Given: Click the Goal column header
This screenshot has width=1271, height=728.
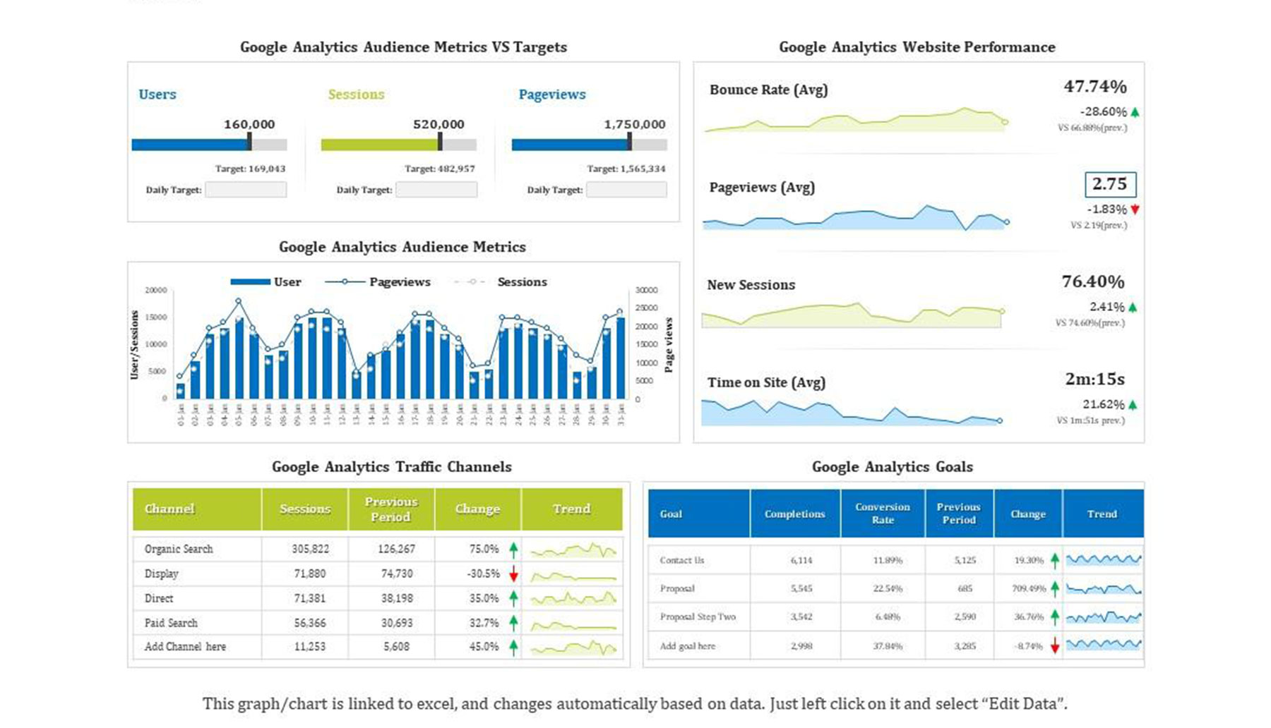Looking at the screenshot, I should pyautogui.click(x=699, y=514).
